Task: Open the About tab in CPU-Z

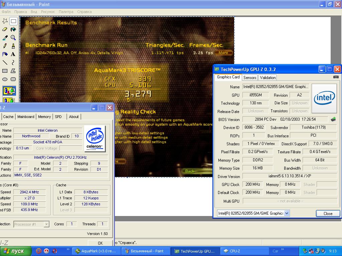Action: coord(74,117)
